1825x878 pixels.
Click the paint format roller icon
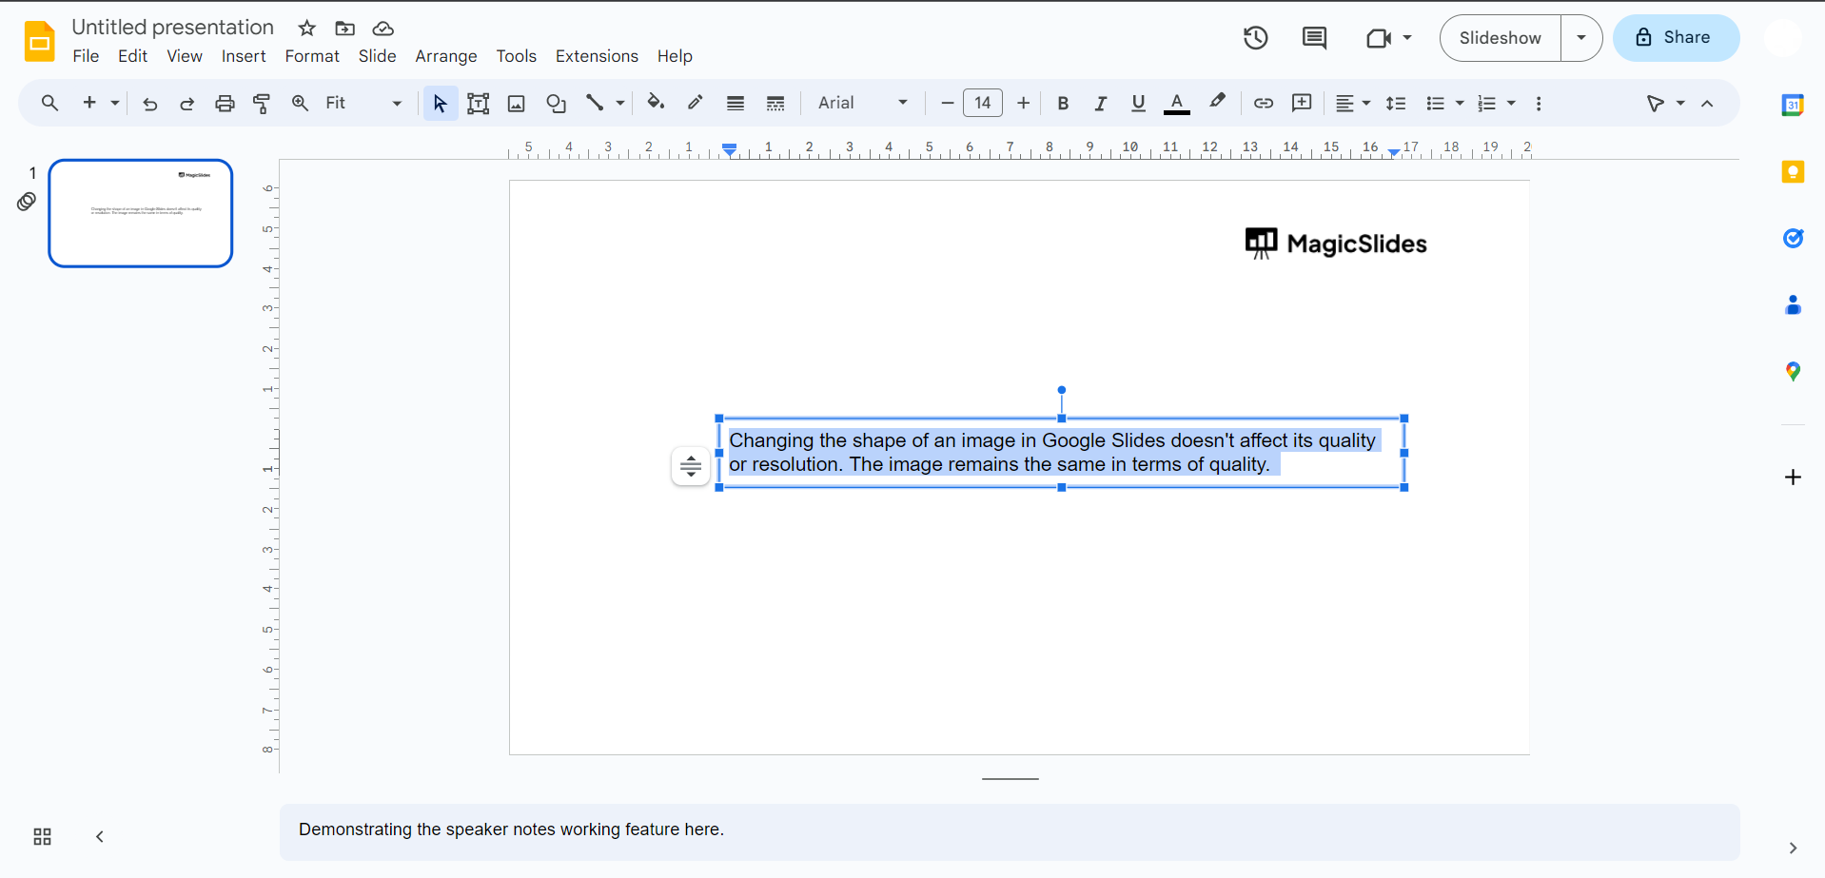coord(262,104)
